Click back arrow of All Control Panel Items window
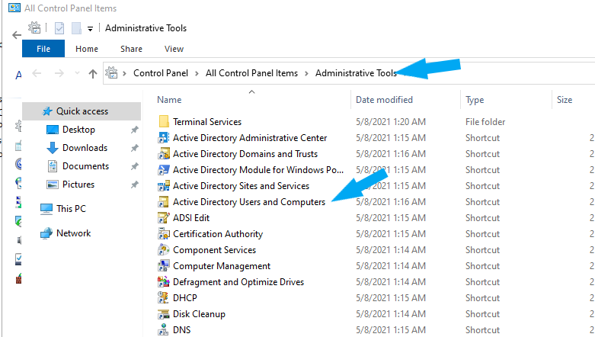This screenshot has height=337, width=595. (17, 35)
